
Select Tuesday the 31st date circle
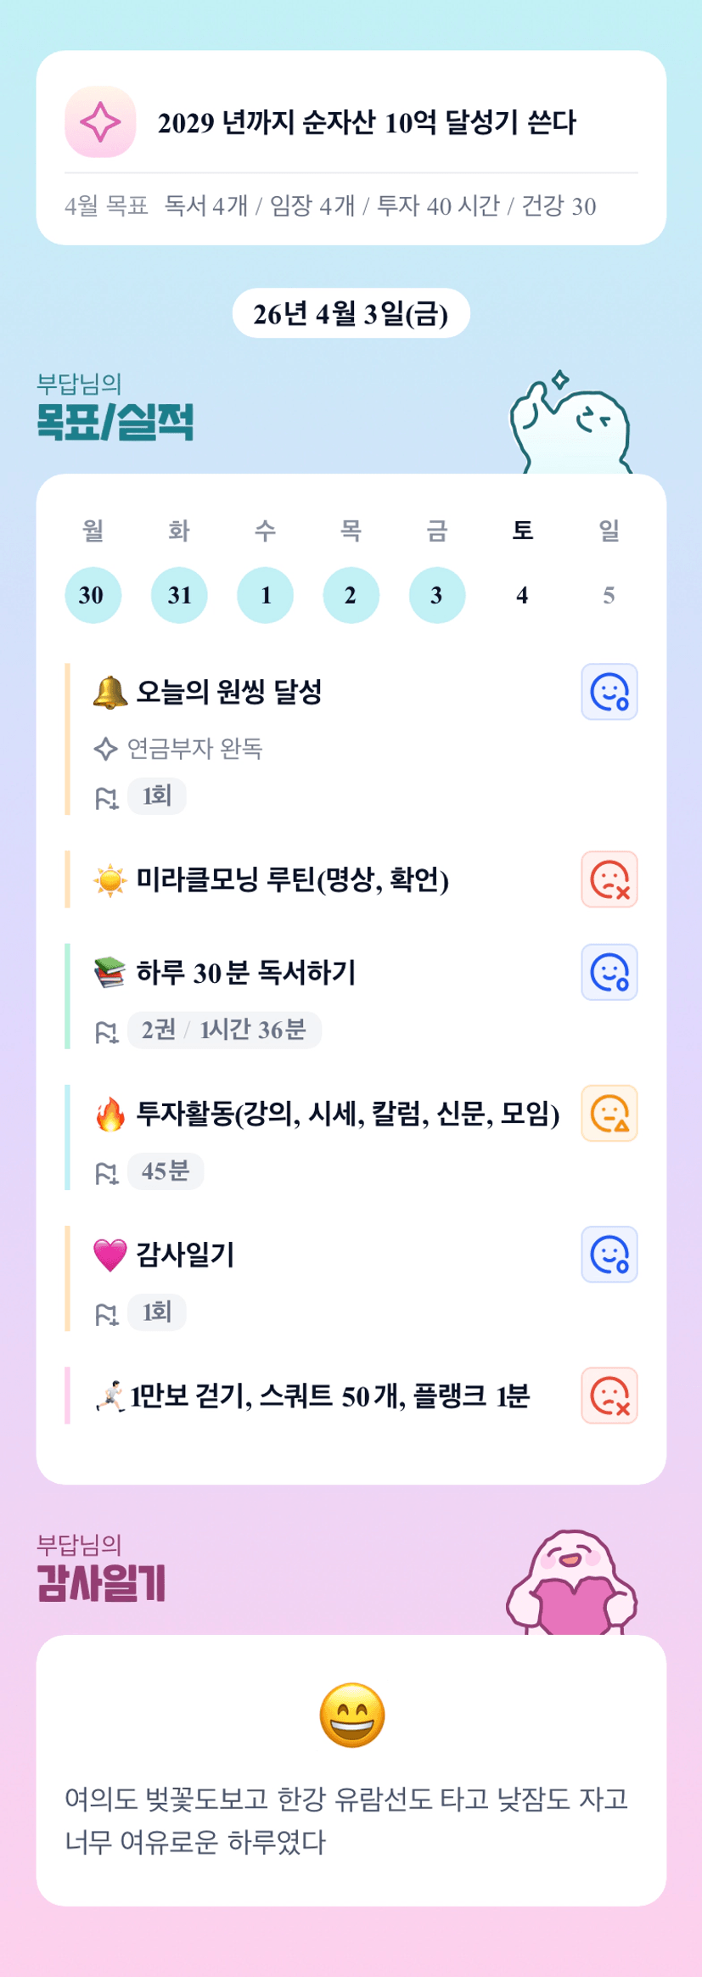tap(179, 595)
